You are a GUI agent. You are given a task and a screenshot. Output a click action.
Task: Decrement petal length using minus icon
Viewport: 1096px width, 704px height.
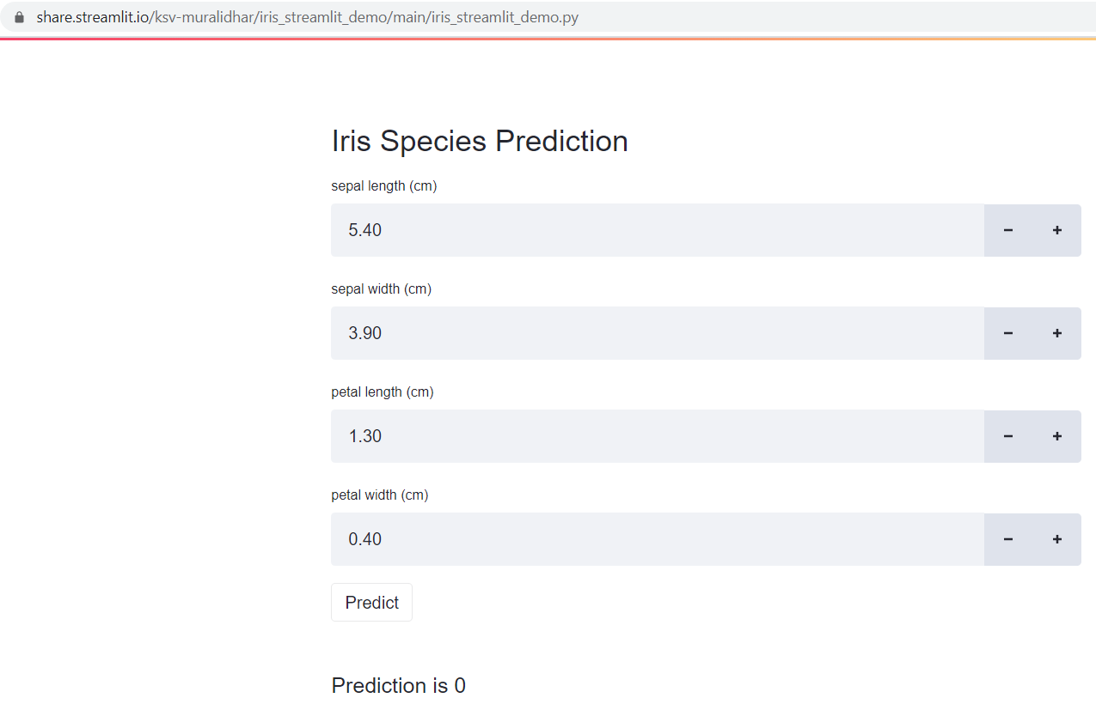[1008, 436]
